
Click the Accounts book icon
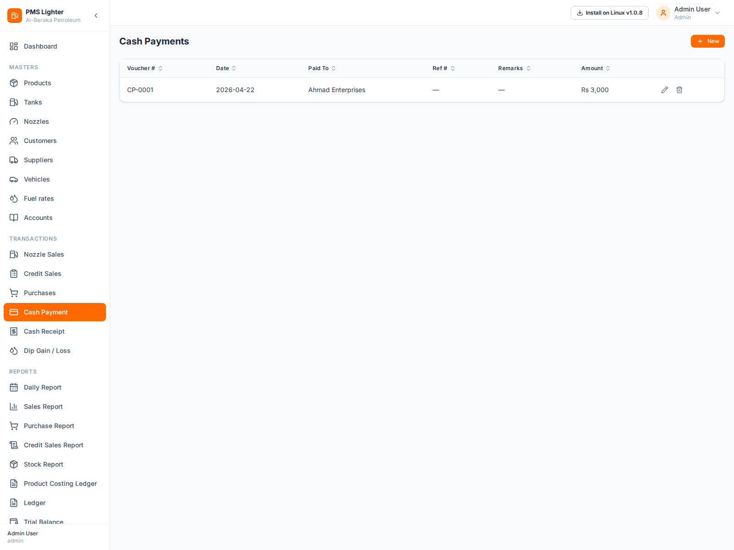tap(14, 218)
